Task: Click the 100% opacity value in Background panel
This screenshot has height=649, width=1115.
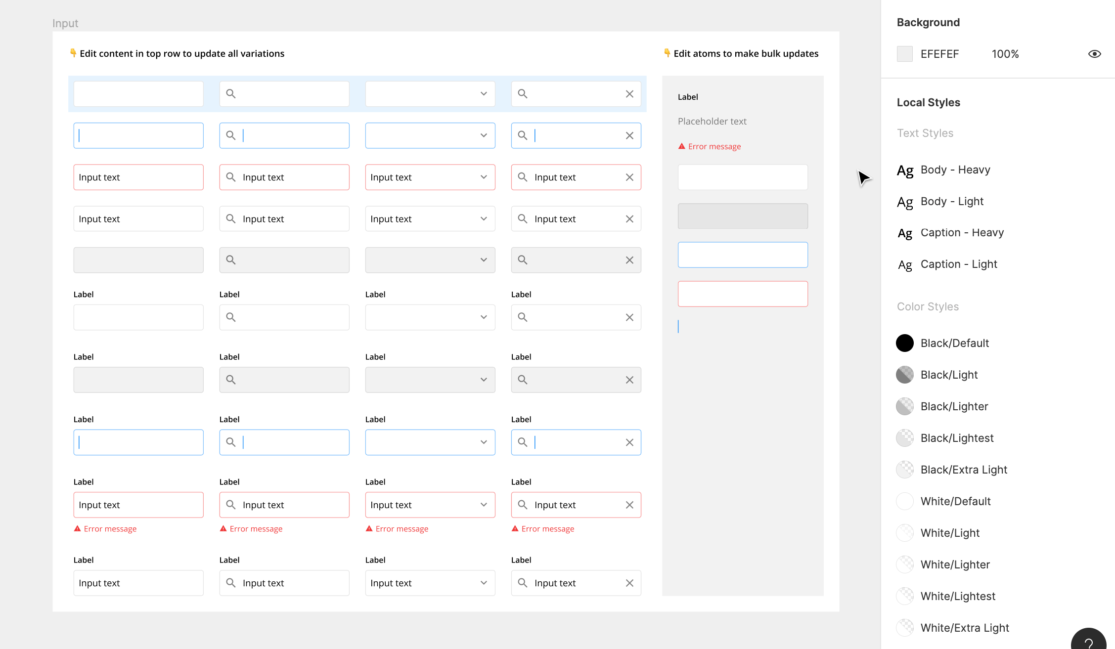Action: click(x=1005, y=54)
